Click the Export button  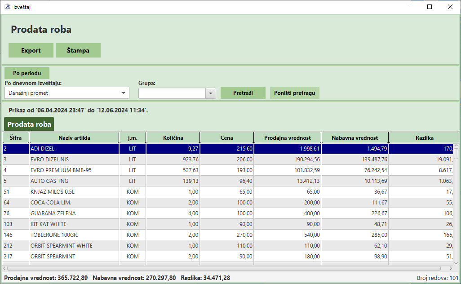[x=31, y=50]
